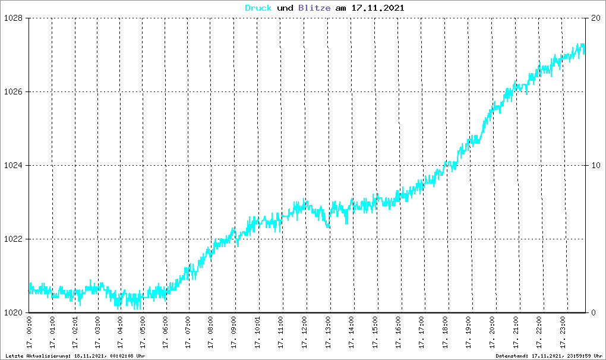Click the right axis label 20

[596, 18]
